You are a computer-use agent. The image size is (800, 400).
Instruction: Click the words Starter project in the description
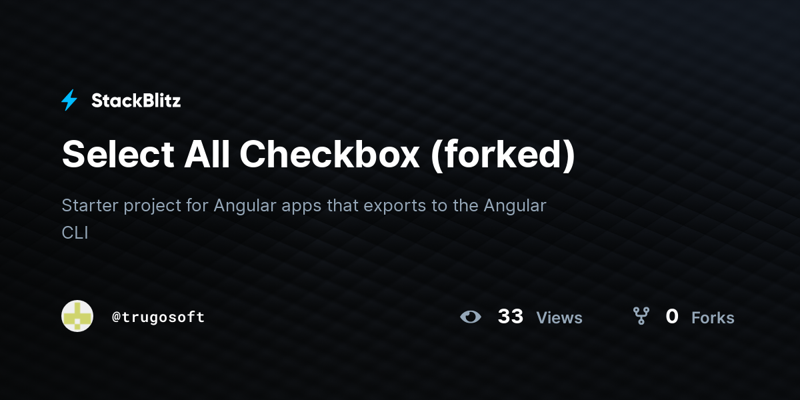(x=121, y=206)
